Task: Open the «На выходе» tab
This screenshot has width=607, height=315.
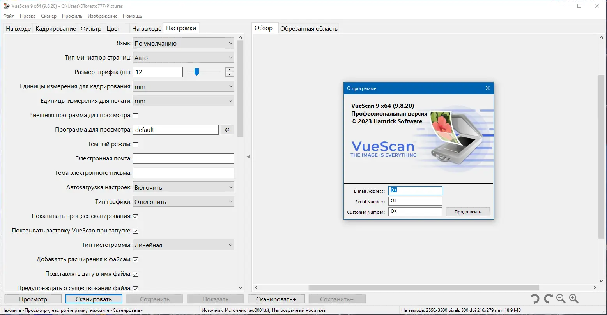Action: tap(147, 28)
